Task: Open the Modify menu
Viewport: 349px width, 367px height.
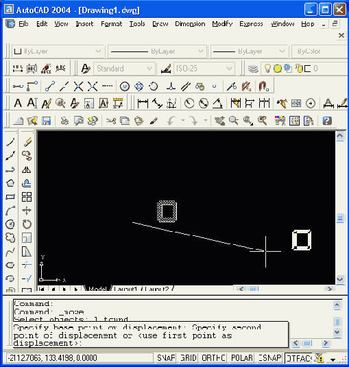Action: tap(222, 23)
